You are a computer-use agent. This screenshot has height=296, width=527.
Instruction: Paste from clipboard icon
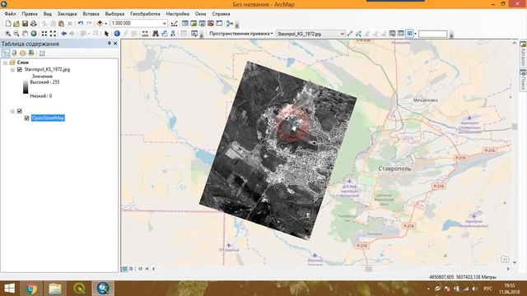pos(61,24)
